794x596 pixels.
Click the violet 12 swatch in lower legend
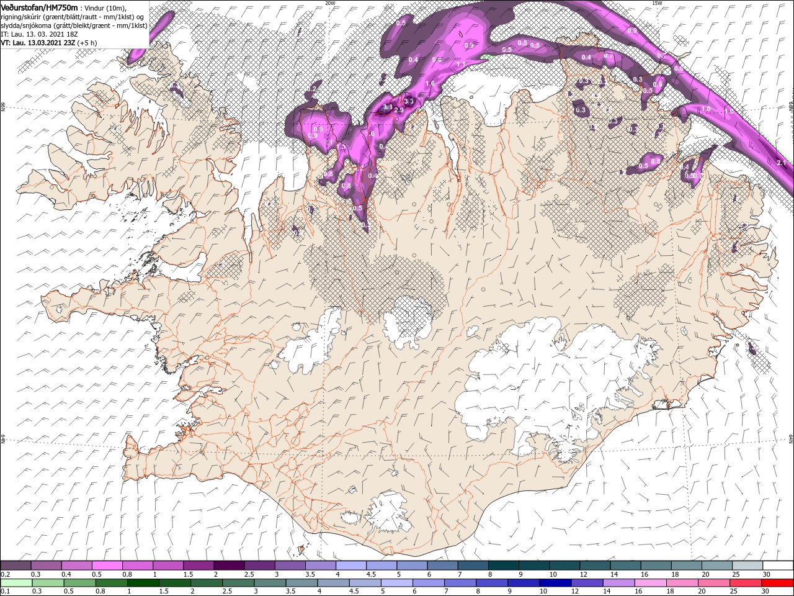coord(586,583)
